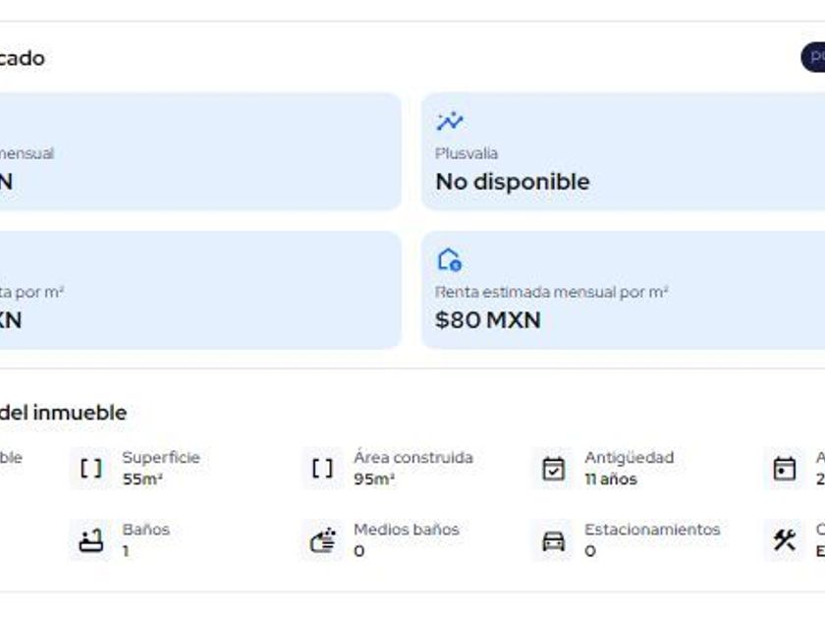Click the Medios baños toilet icon

322,540
